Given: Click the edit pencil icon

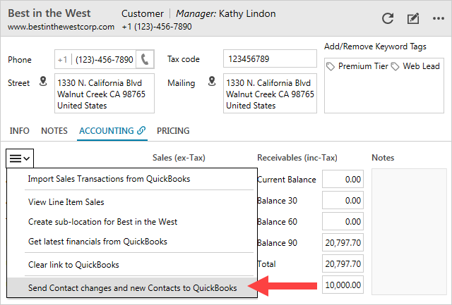Looking at the screenshot, I should tap(413, 19).
